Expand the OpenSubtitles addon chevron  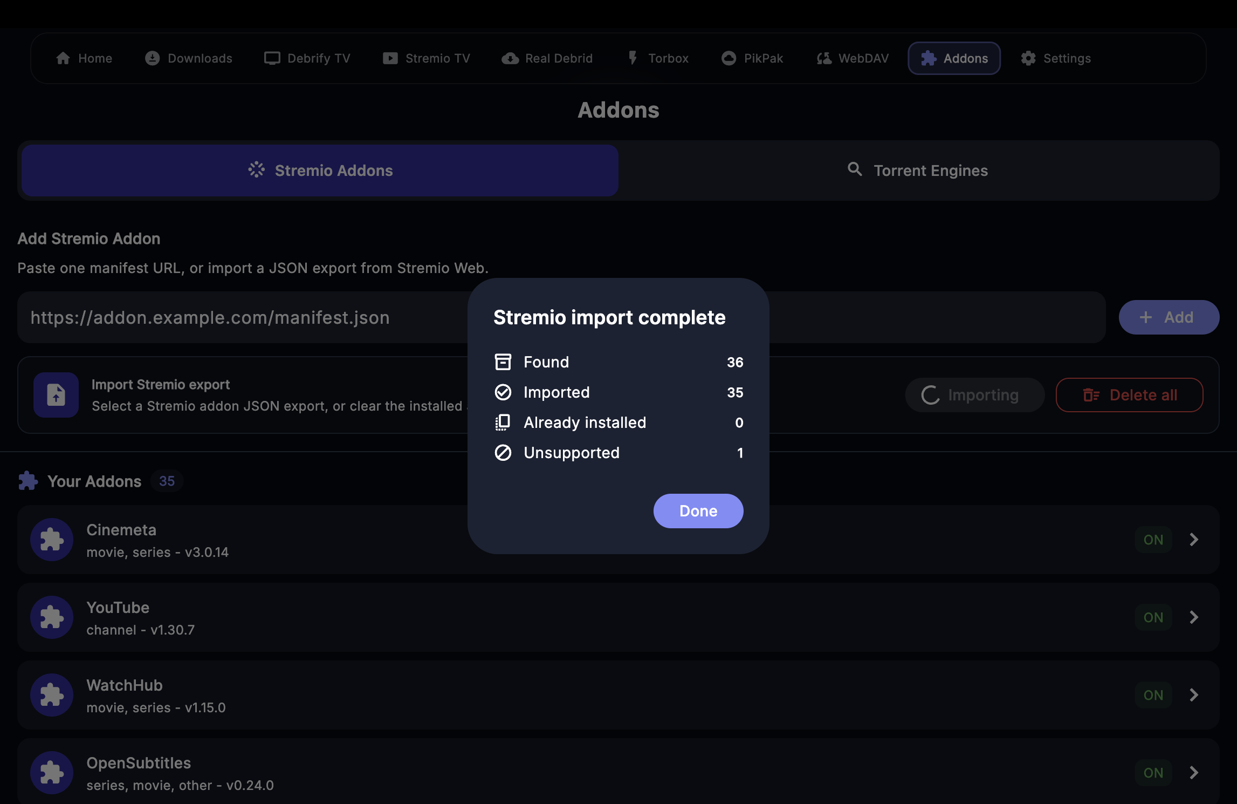click(1194, 773)
